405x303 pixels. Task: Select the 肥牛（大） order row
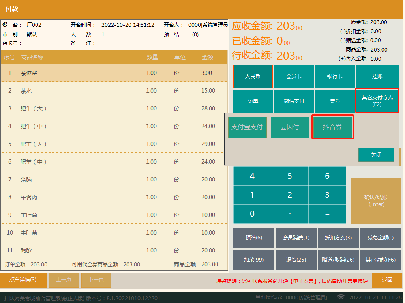114,108
